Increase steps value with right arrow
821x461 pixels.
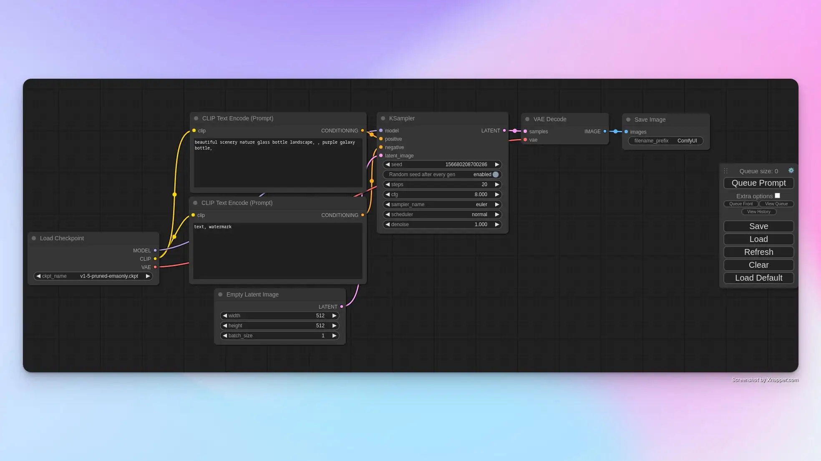pyautogui.click(x=497, y=184)
